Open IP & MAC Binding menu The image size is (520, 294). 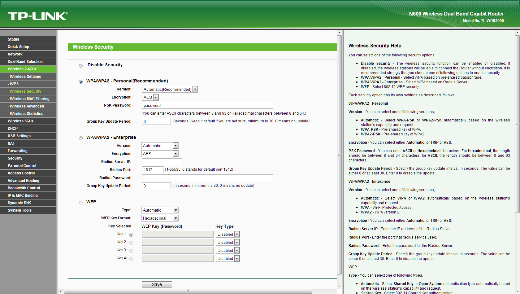coord(28,195)
